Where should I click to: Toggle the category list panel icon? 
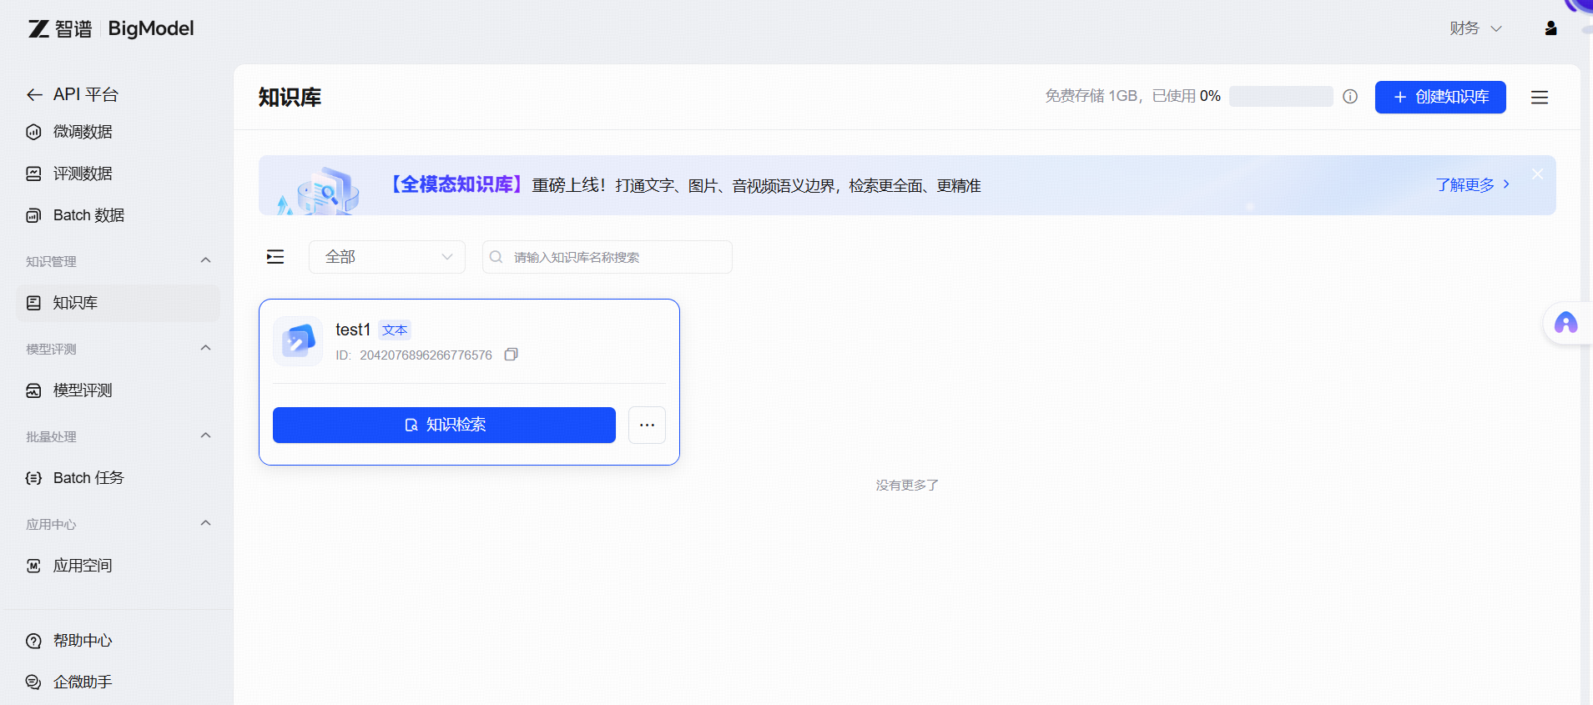pyautogui.click(x=275, y=257)
